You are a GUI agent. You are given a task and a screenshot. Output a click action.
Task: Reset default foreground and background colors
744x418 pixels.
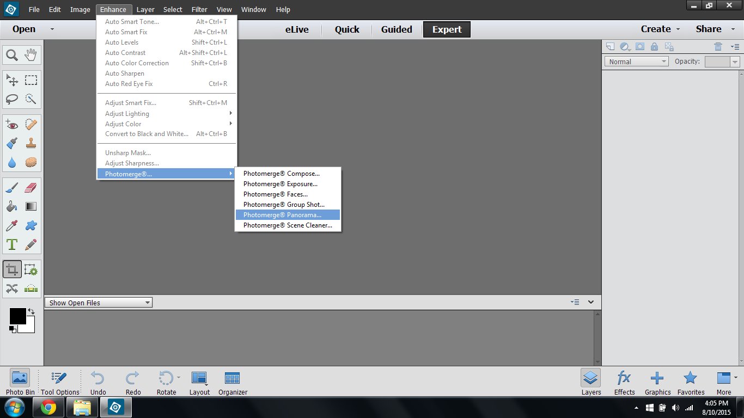pos(13,328)
